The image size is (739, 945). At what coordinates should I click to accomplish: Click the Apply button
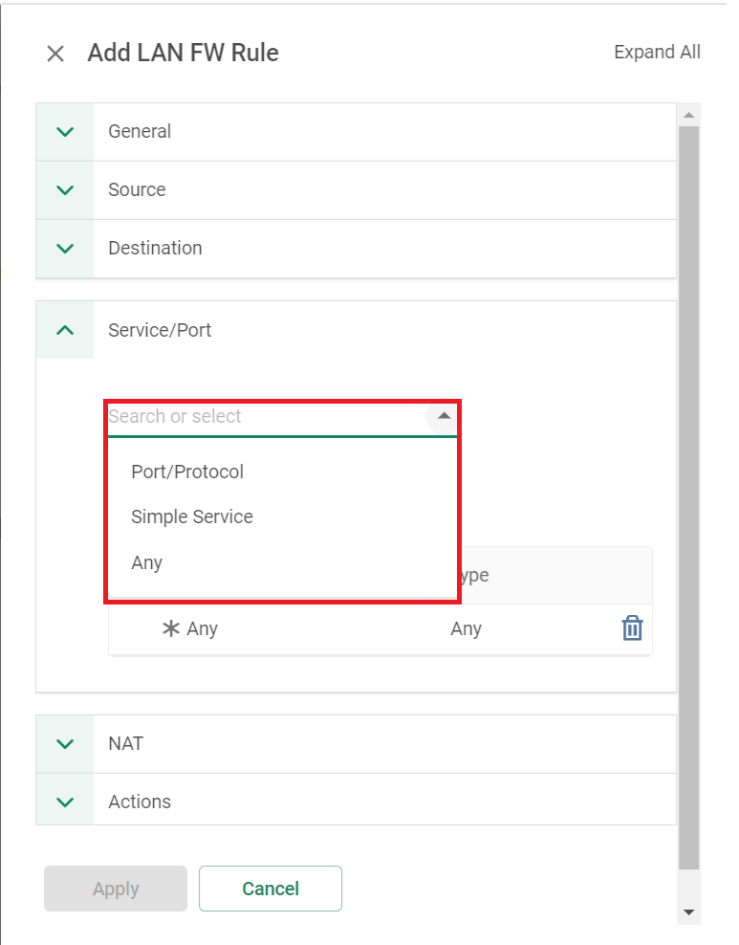[116, 889]
